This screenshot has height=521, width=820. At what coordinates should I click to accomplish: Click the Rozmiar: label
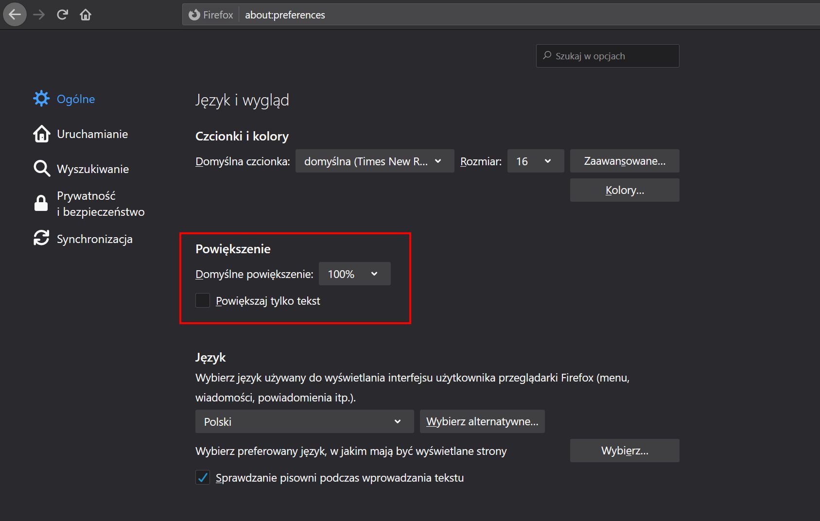click(481, 161)
